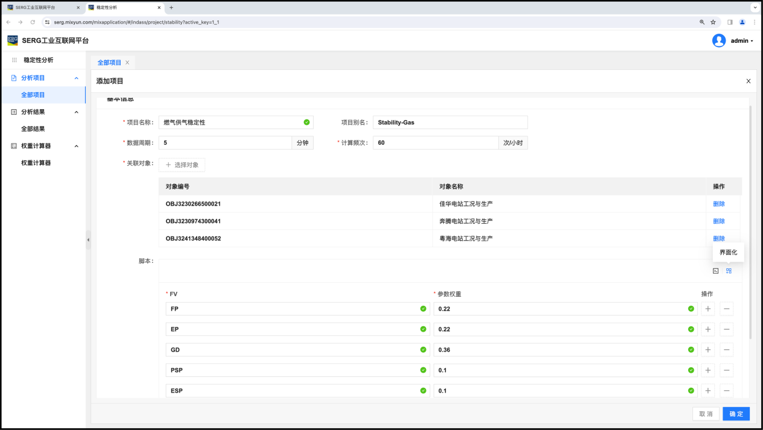Viewport: 763px width, 430px height.
Task: Collapse the 分析结果 sidebar section
Action: point(76,112)
